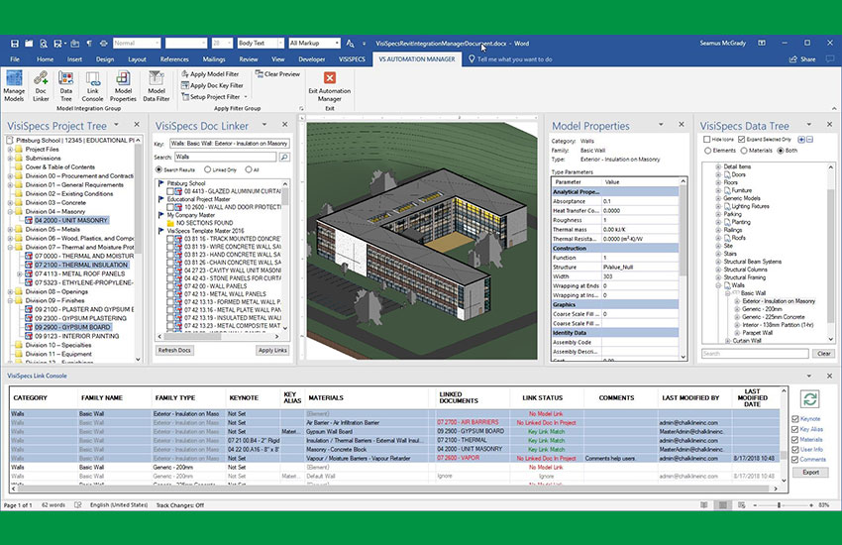Open the Manage Models tool
Image resolution: width=842 pixels, height=545 pixels.
tap(14, 86)
